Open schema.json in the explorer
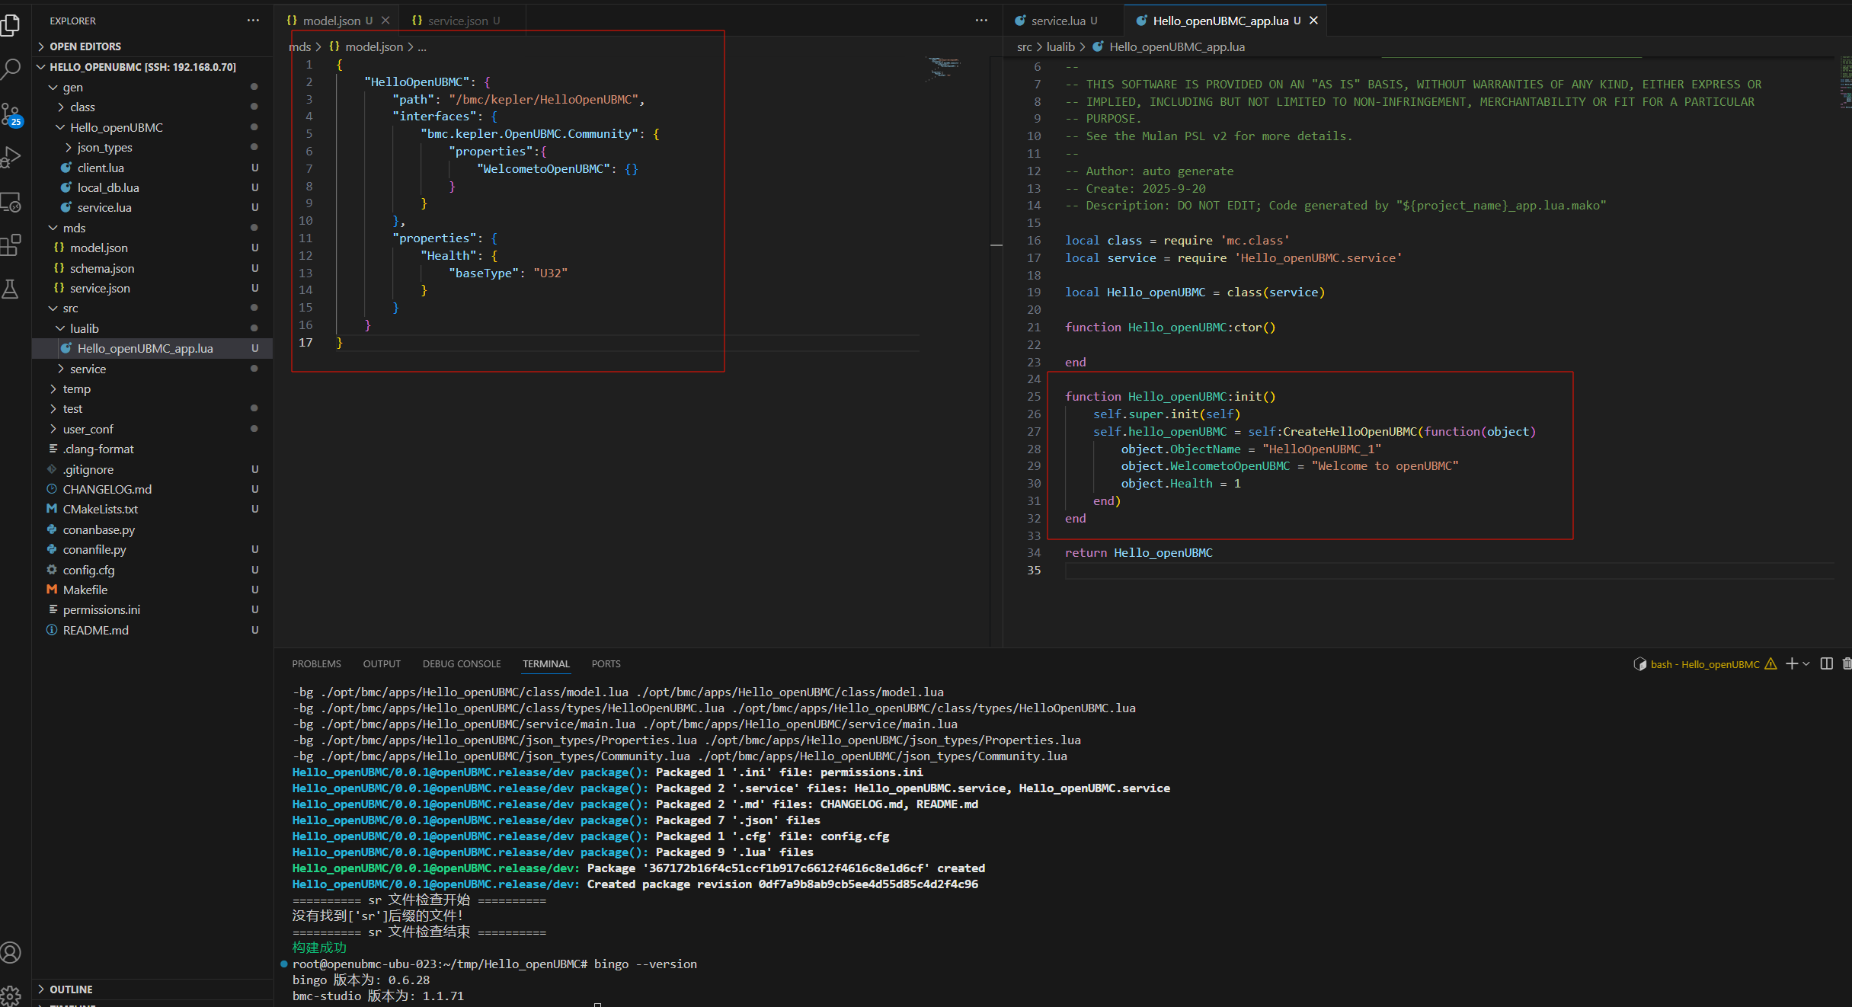Image resolution: width=1852 pixels, height=1007 pixels. [102, 268]
